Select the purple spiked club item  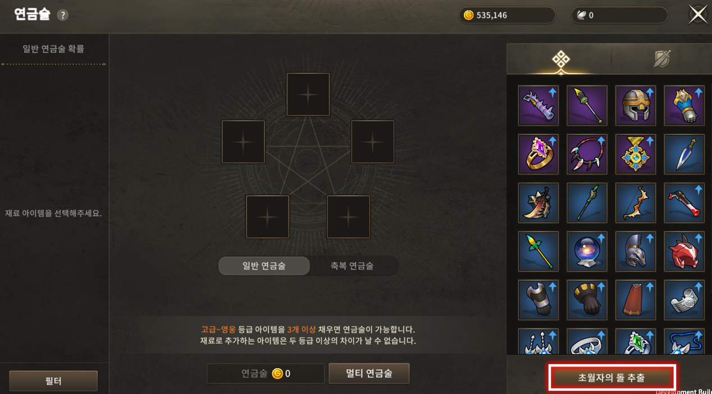538,105
